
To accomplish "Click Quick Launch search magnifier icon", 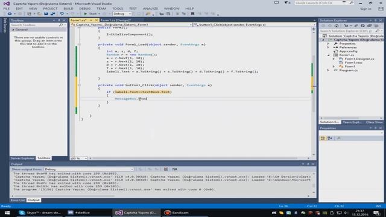I will click(x=352, y=2).
